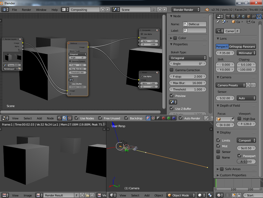Screen dimensions: 263x198
Task: Click the red channel backdrop display icon
Action: [163, 118]
